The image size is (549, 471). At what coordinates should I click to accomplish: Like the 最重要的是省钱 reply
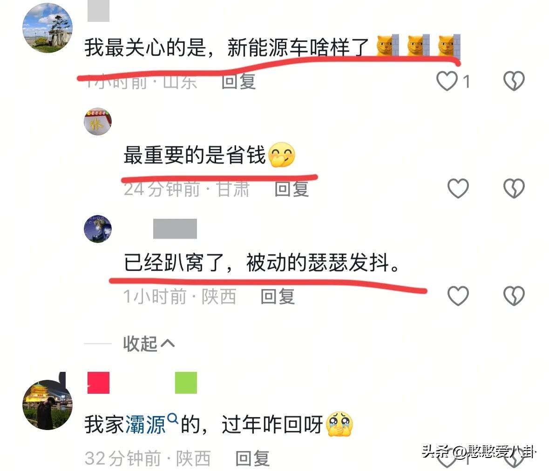pyautogui.click(x=458, y=188)
